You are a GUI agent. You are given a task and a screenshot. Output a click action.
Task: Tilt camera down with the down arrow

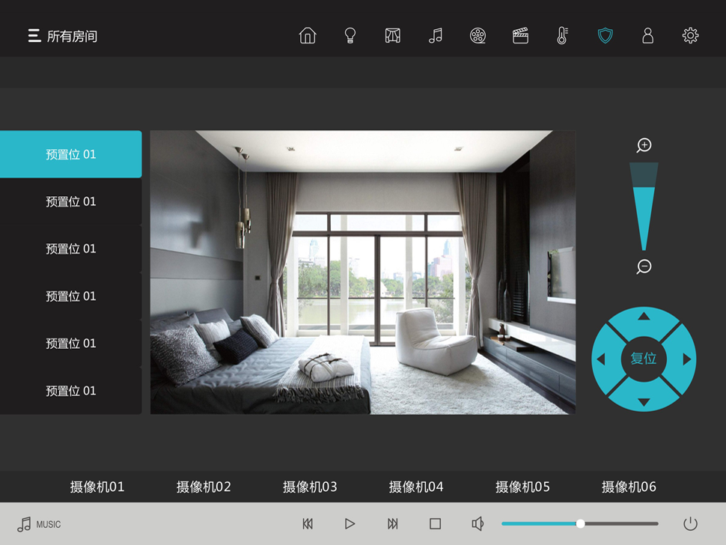click(644, 402)
